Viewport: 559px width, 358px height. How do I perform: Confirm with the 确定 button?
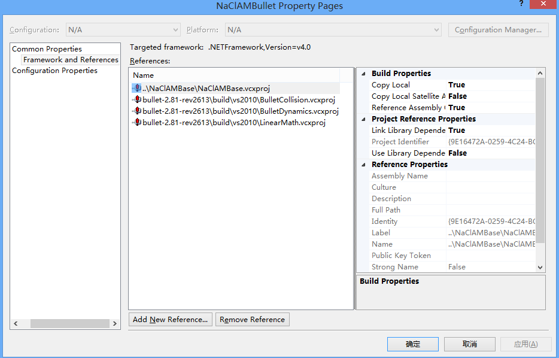point(413,344)
